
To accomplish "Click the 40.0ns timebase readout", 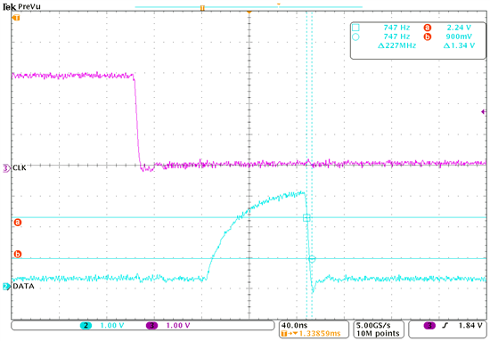I will point(294,325).
